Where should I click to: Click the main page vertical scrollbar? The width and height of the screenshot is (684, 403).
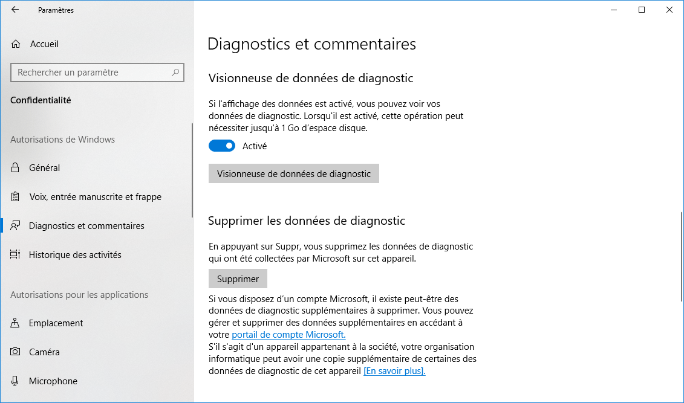point(682,256)
